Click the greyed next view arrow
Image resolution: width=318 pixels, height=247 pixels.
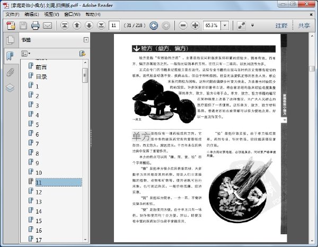pos(166,25)
